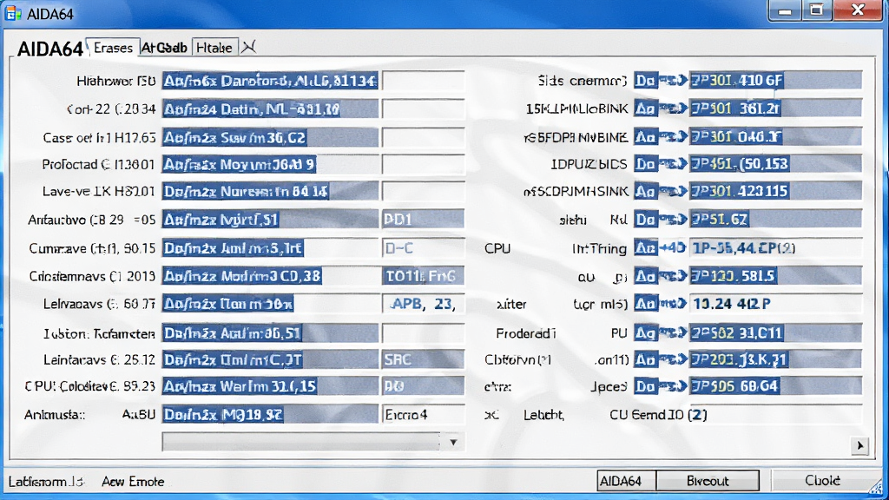Click the empty field in the Iubton Rcfamcten row
The image size is (889, 500).
tap(424, 332)
